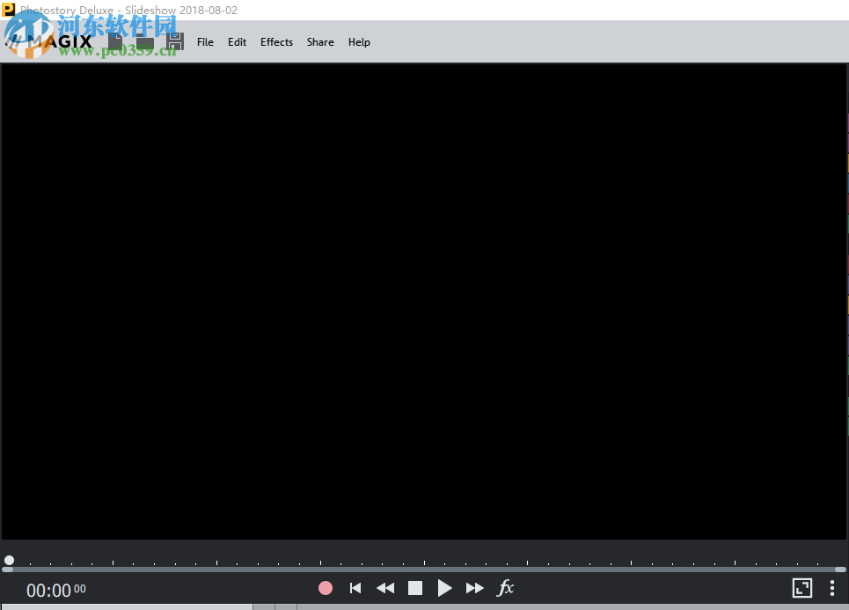Screen dimensions: 849x610
Task: Rewind the preview
Action: coord(384,588)
